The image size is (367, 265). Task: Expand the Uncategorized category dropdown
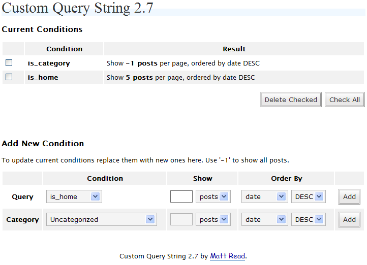(x=101, y=220)
